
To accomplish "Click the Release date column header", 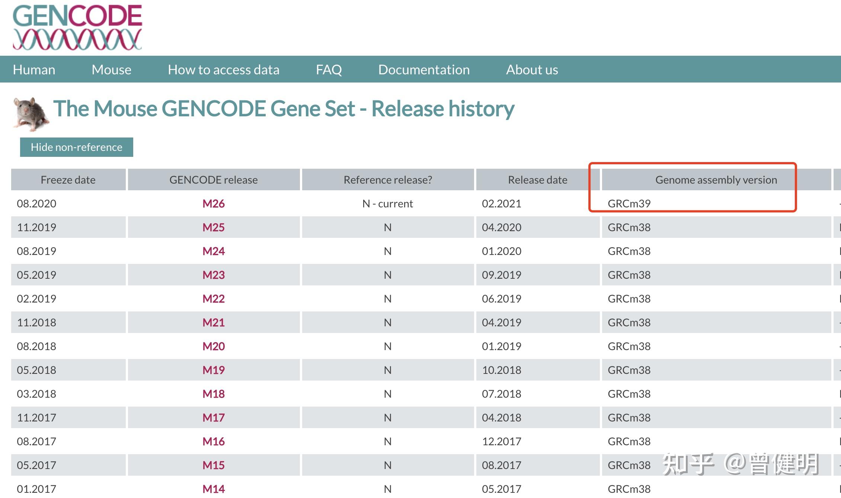I will pos(537,180).
